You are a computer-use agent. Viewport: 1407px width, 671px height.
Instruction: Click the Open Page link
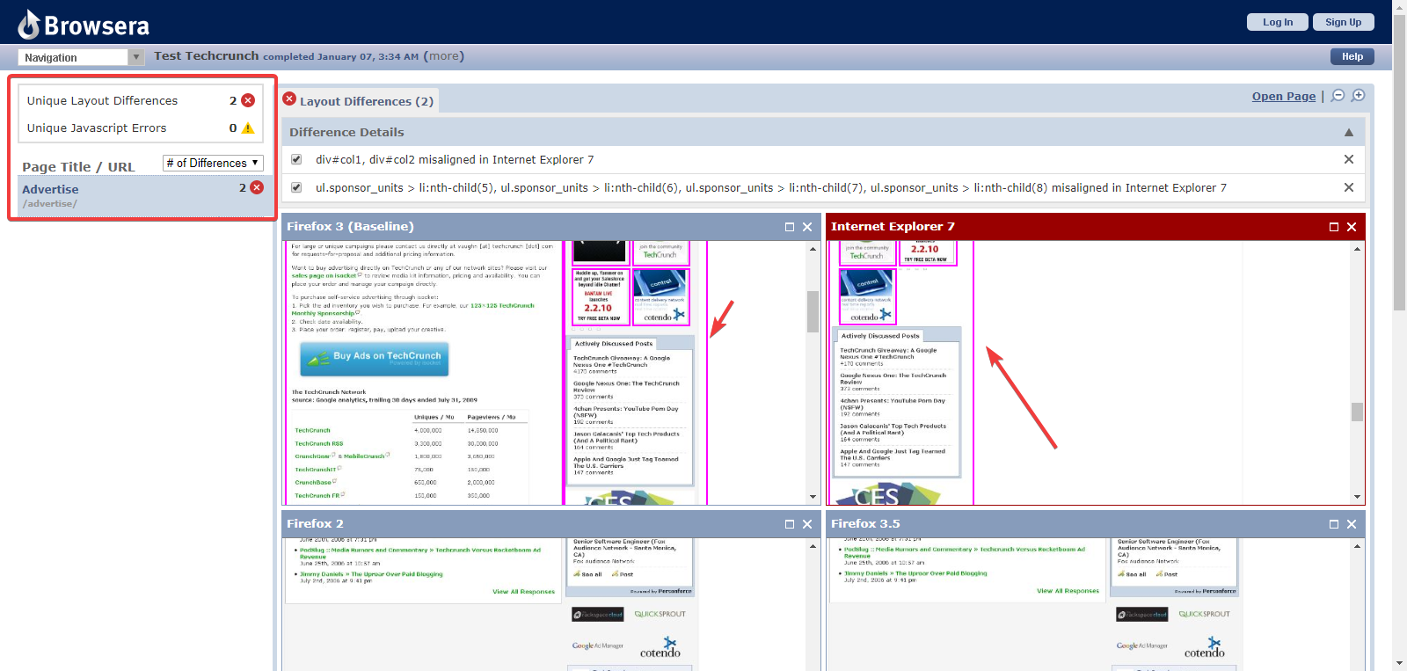[1284, 96]
